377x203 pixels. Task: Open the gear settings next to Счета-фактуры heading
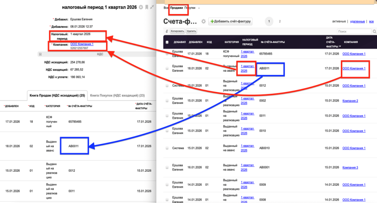[x=203, y=22]
